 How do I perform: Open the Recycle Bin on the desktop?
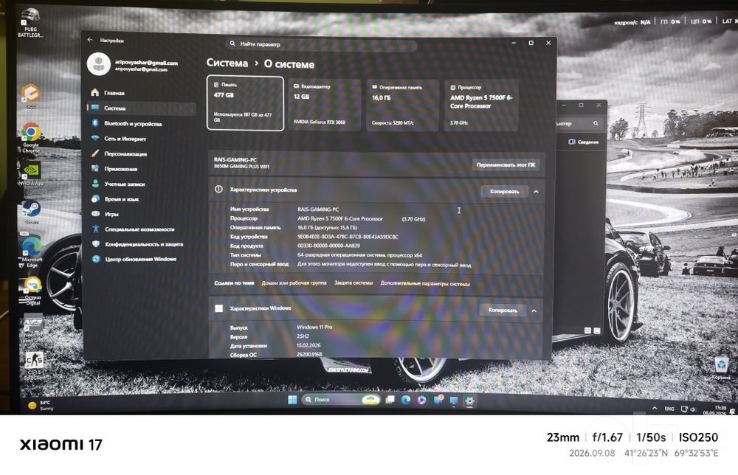721,368
